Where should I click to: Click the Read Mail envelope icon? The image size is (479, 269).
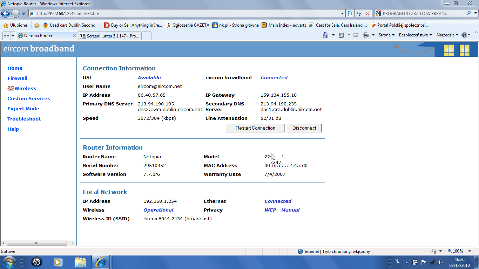[356, 35]
